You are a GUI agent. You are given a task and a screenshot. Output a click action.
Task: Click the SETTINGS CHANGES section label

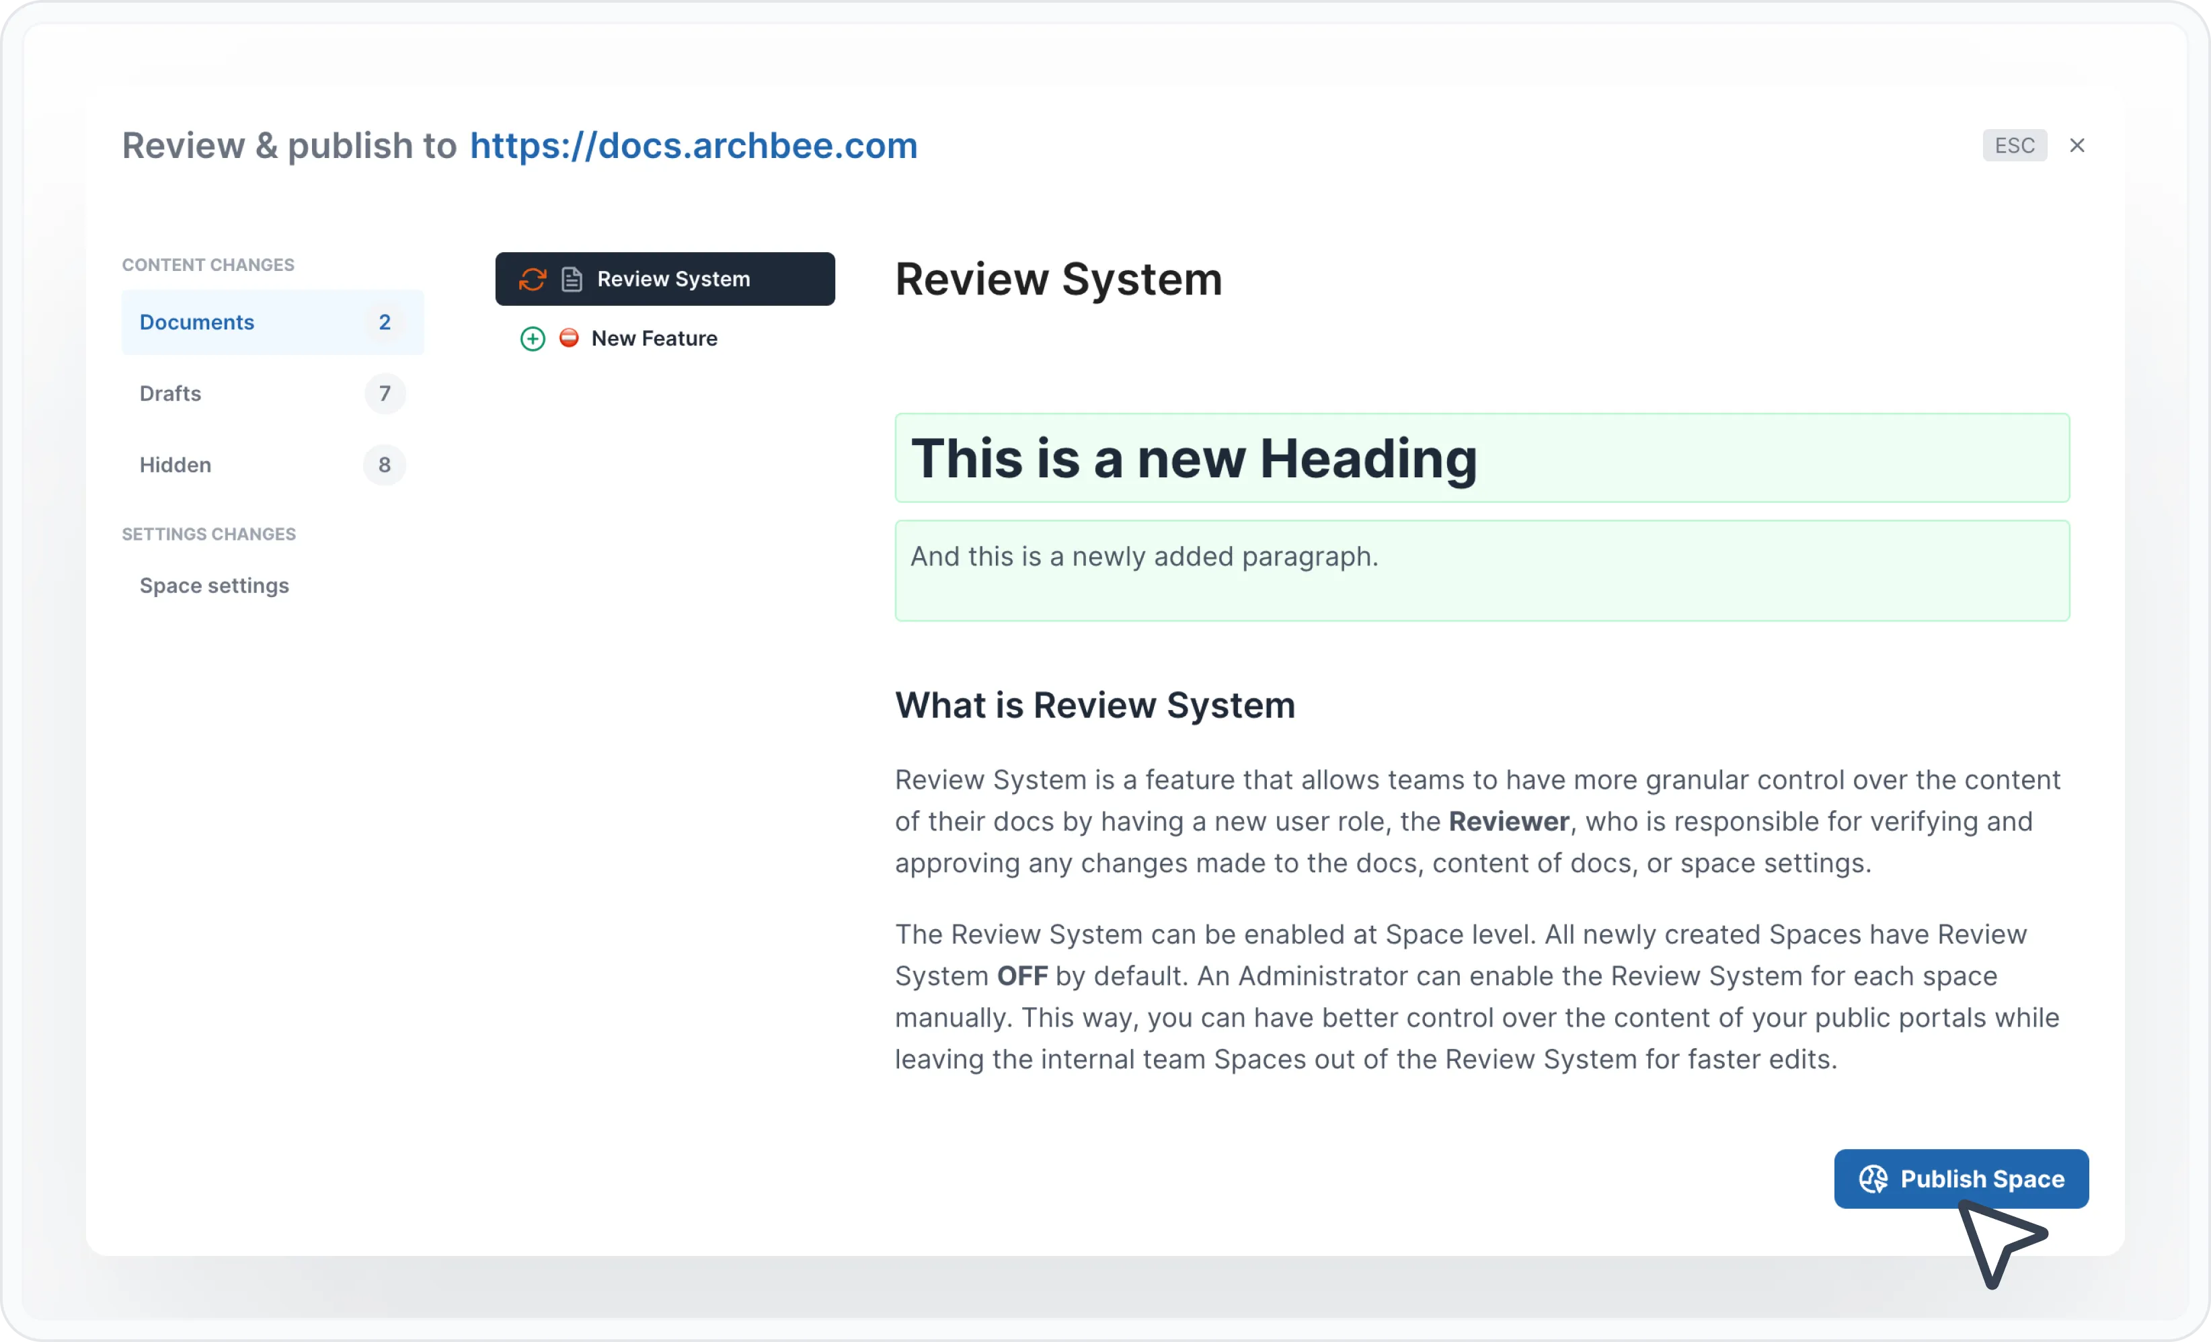coord(209,534)
